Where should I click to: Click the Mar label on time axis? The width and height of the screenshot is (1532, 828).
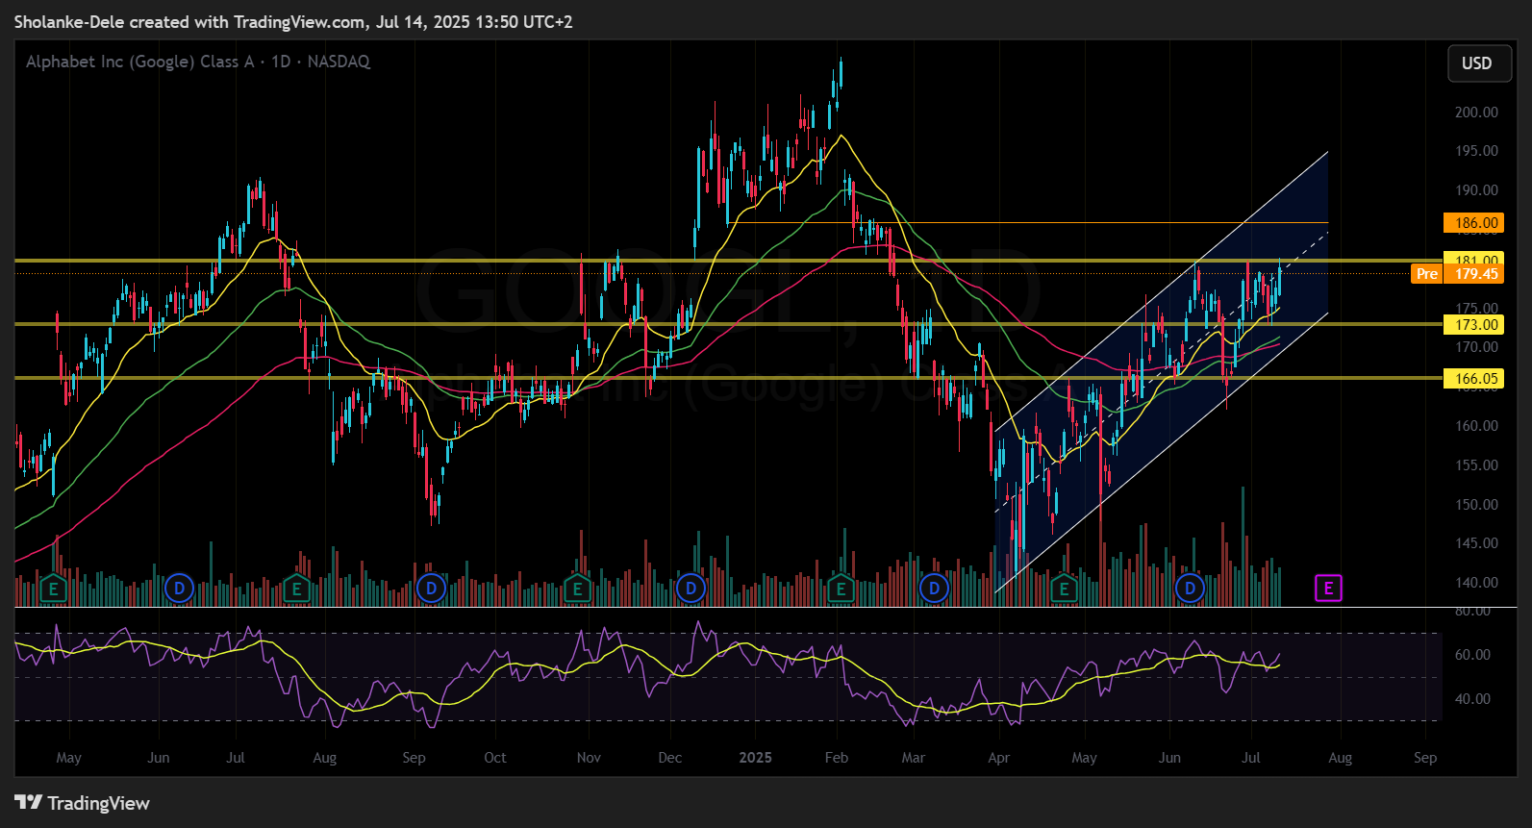[x=914, y=758]
